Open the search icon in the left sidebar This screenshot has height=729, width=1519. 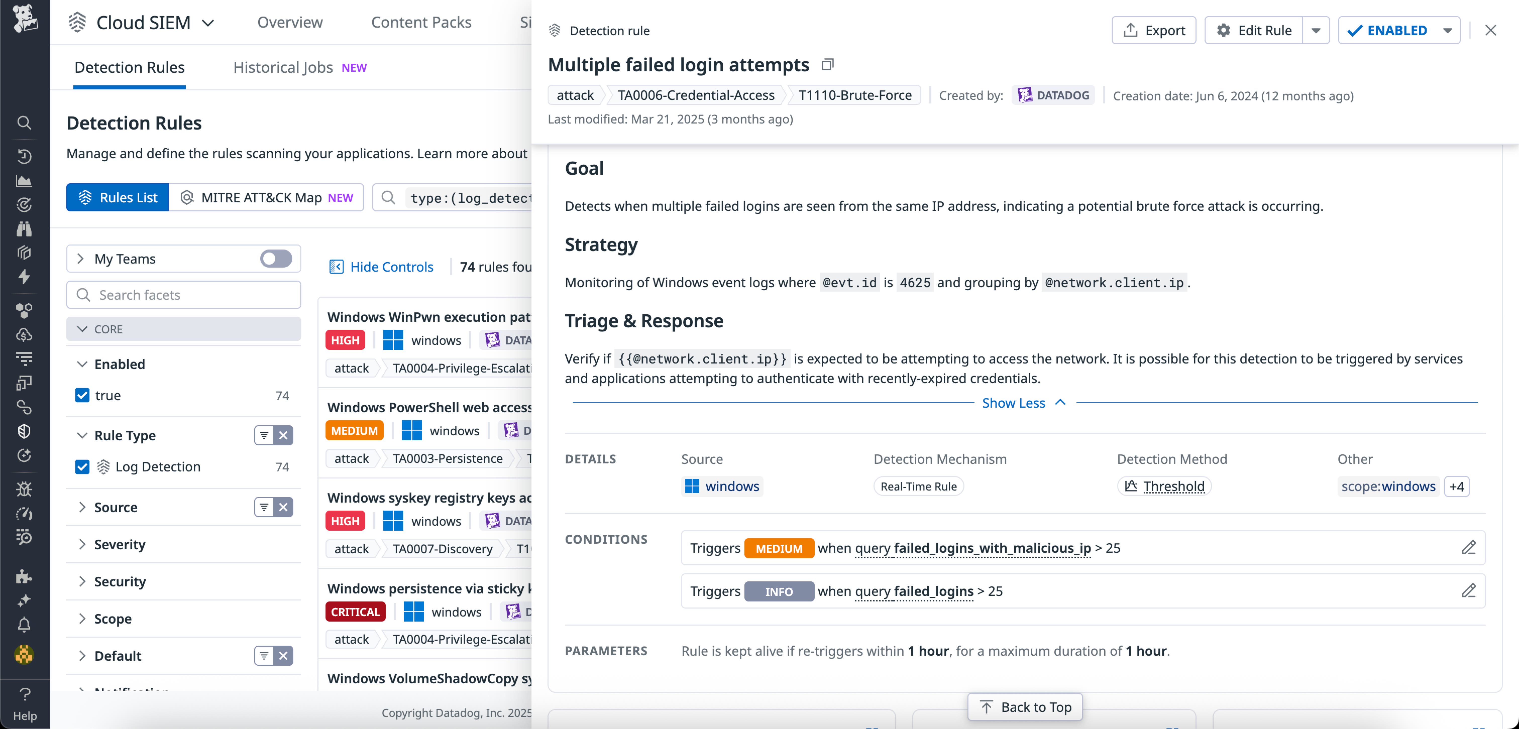(24, 123)
